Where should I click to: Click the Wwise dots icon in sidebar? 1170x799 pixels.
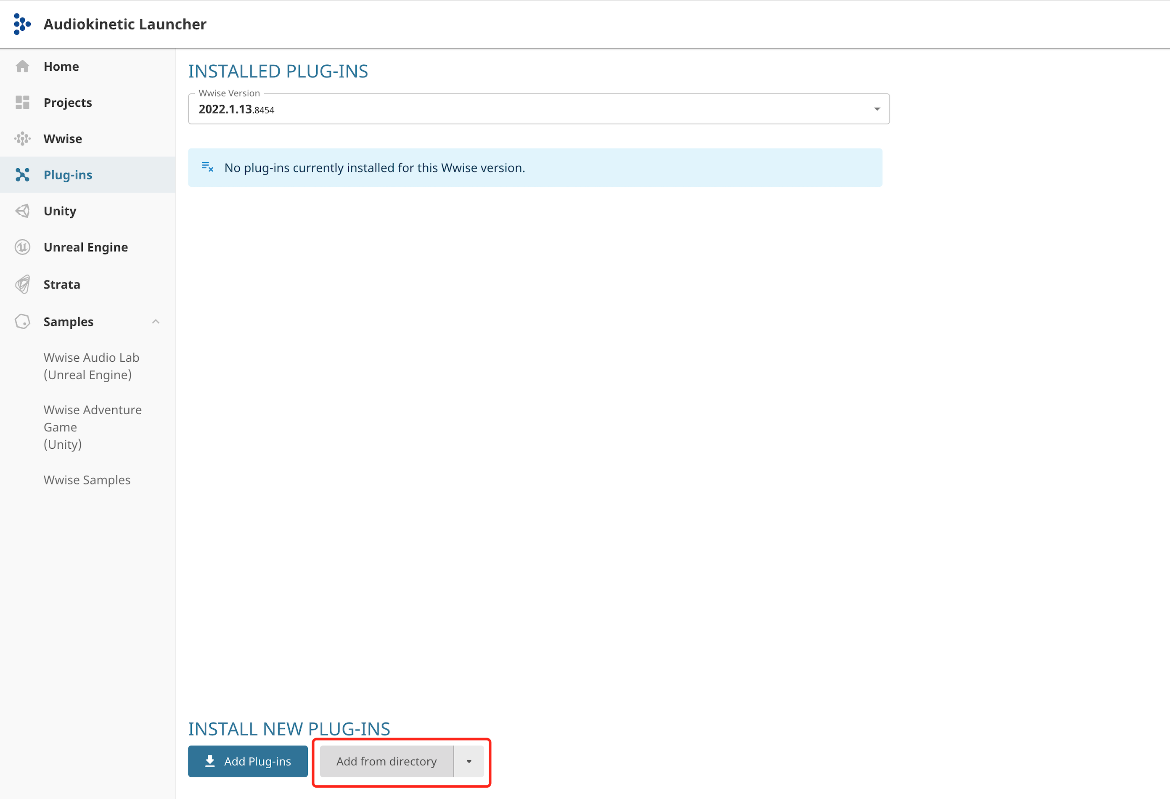coord(22,138)
